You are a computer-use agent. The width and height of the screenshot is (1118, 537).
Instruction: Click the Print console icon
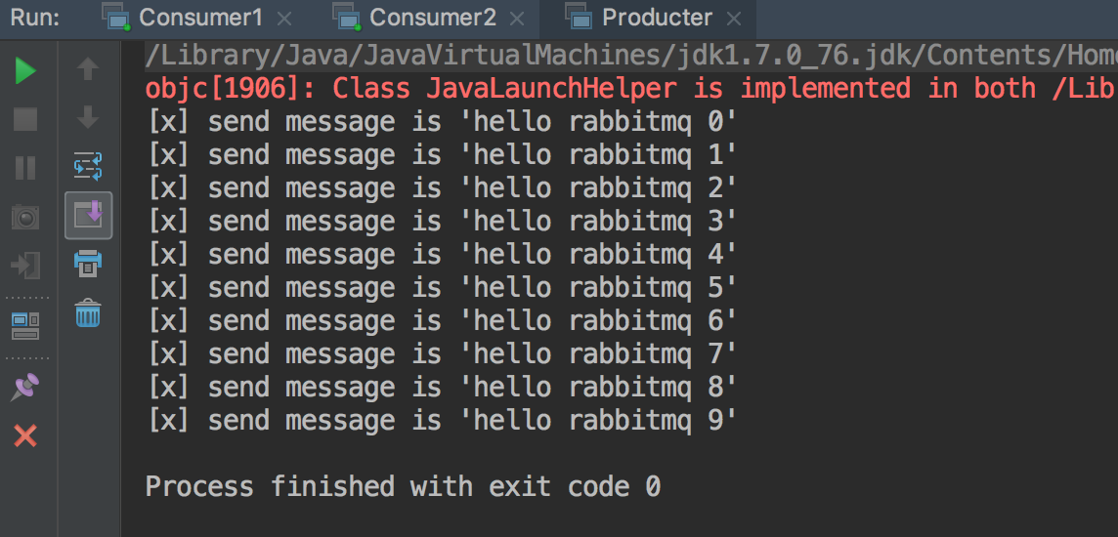[88, 264]
